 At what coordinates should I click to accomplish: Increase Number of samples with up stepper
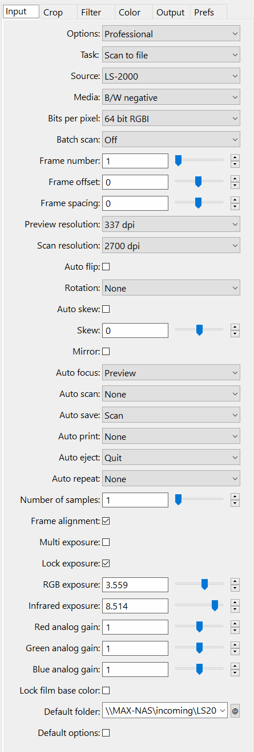click(x=235, y=497)
